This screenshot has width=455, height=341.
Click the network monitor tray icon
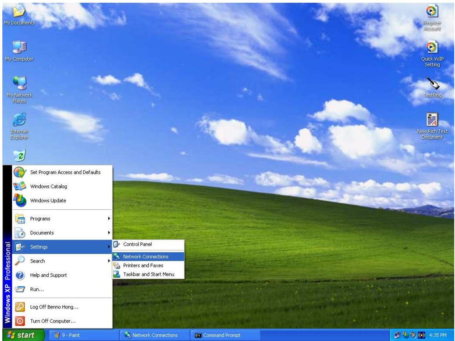click(x=397, y=335)
